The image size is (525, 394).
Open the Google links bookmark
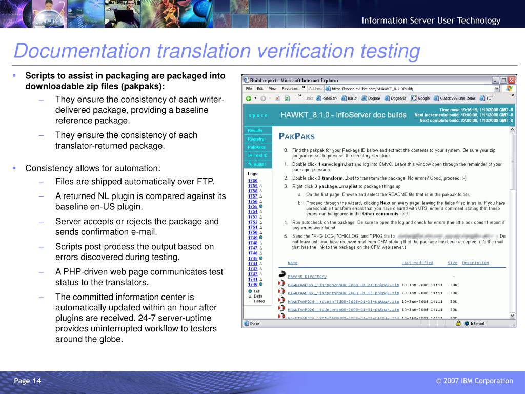[420, 98]
